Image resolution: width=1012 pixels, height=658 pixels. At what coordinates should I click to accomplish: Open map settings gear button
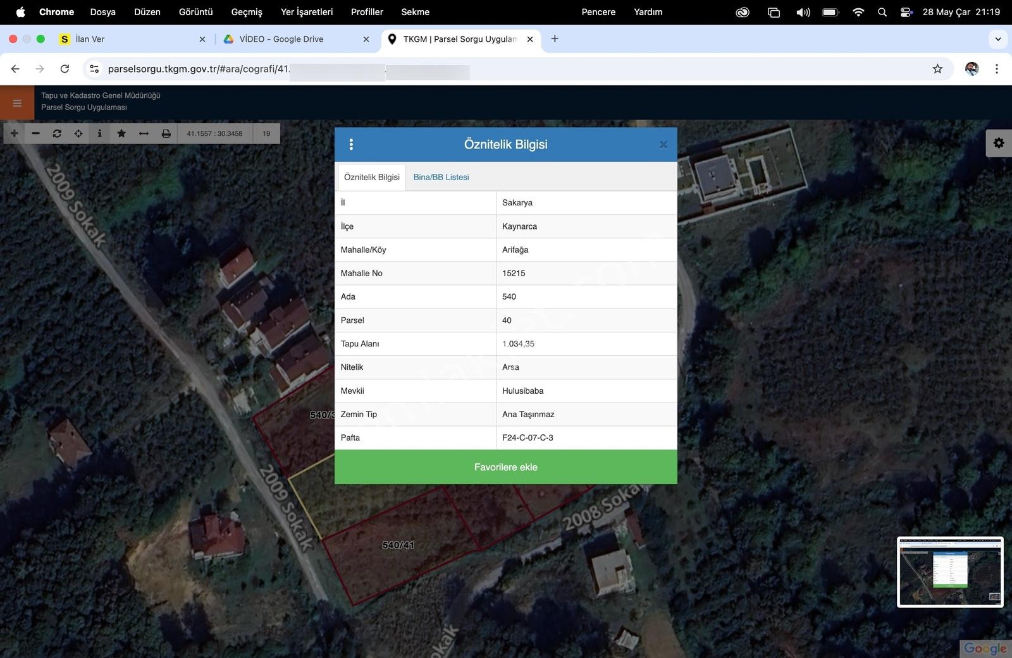[x=999, y=143]
